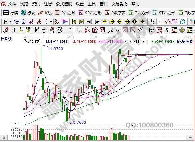Click the 板块 sector button
Image resolution: width=195 pixels, height=142 pixels.
pos(28,13)
